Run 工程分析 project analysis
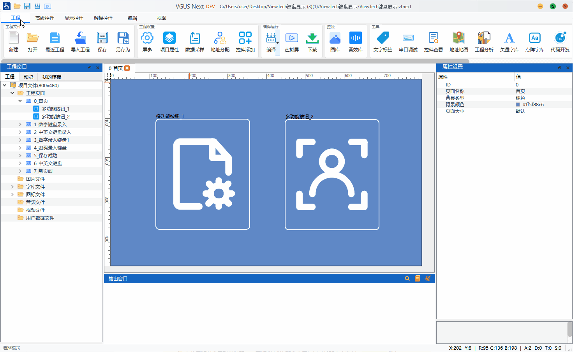The width and height of the screenshot is (573, 352). click(484, 42)
